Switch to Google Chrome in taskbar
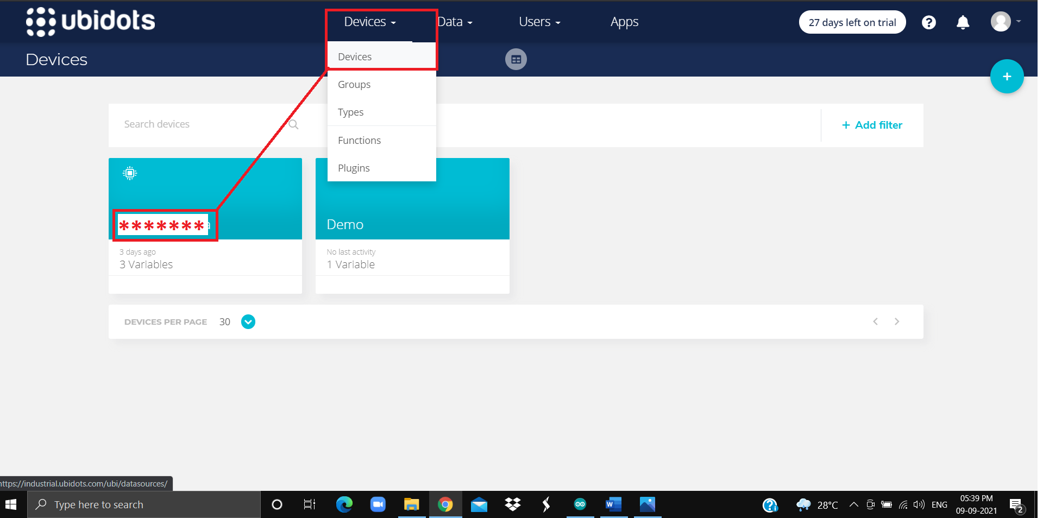Image resolution: width=1043 pixels, height=518 pixels. [445, 504]
